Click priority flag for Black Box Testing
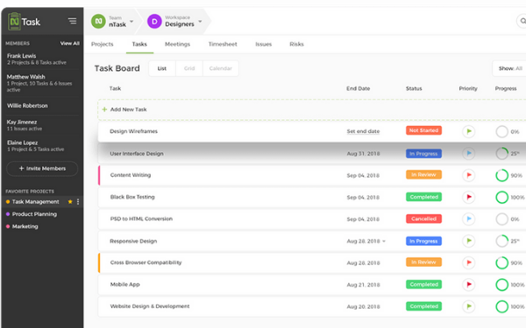 tap(469, 197)
